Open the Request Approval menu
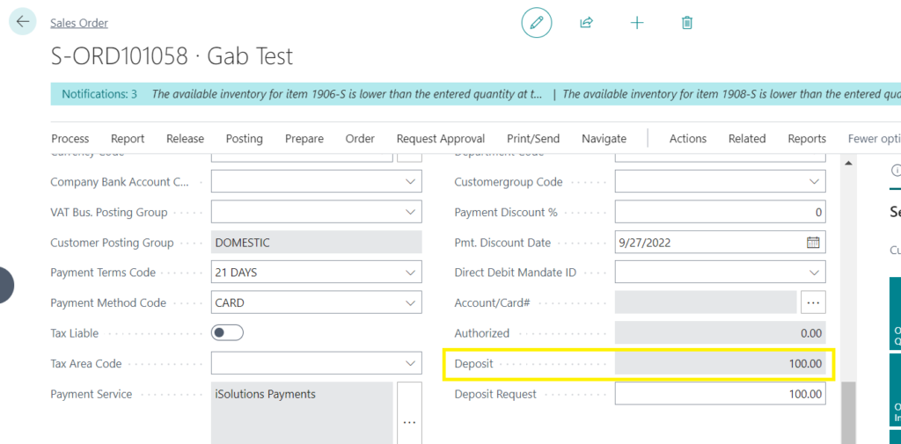The height and width of the screenshot is (444, 901). click(x=440, y=139)
